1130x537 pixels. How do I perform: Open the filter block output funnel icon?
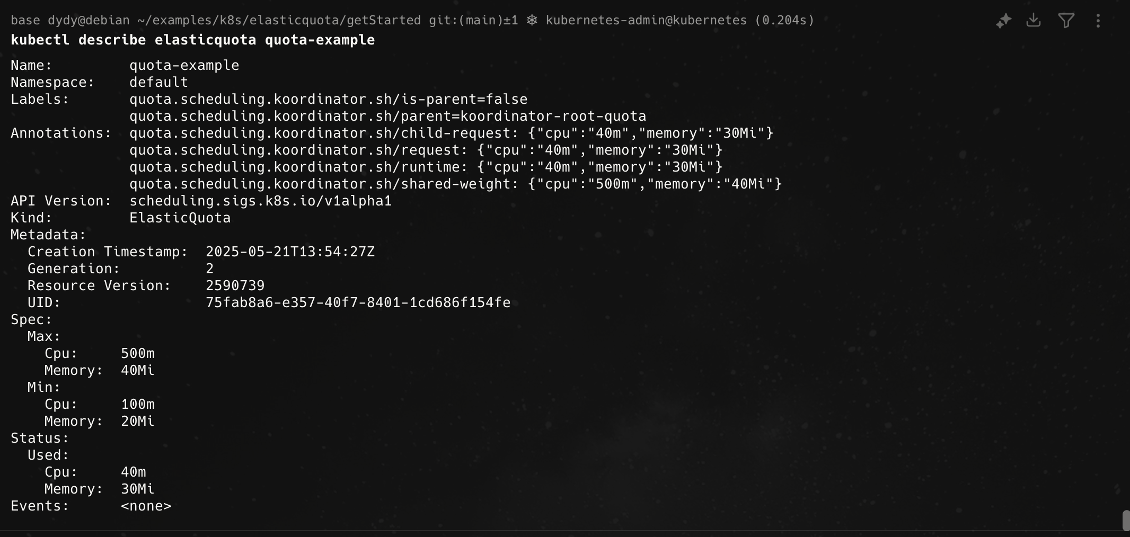pyautogui.click(x=1066, y=21)
